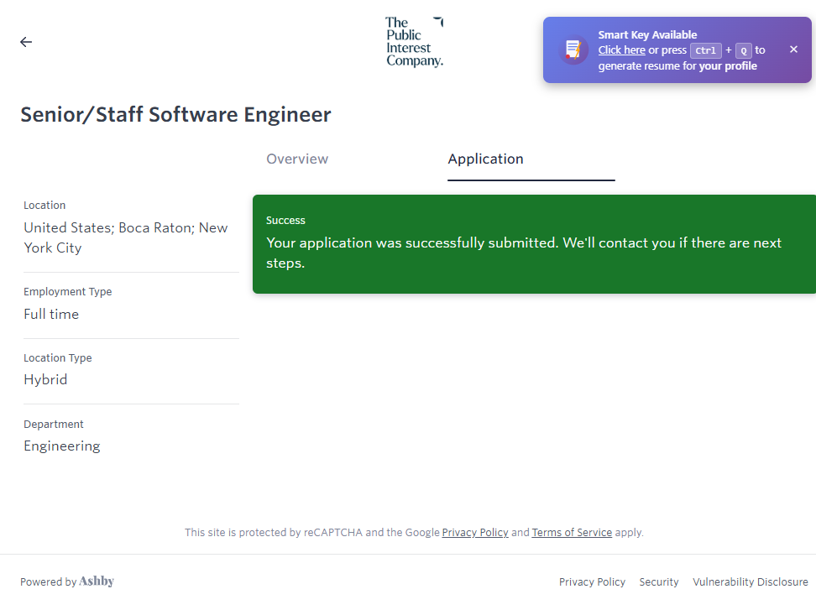Switch to the Overview tab
Screen dimensions: 816x610
pyautogui.click(x=297, y=159)
